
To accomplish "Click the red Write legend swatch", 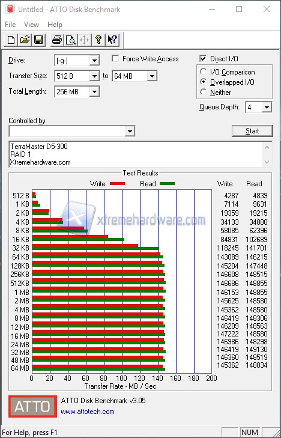I will (117, 184).
